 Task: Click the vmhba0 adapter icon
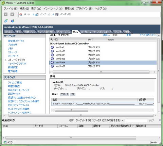pos(52,47)
